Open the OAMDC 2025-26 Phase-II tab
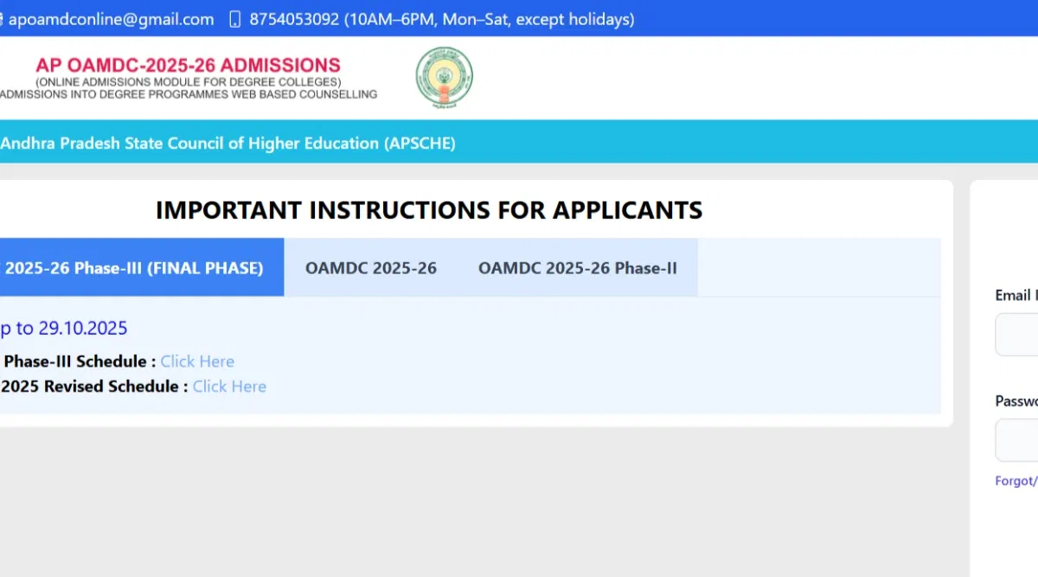The image size is (1038, 577). point(577,268)
